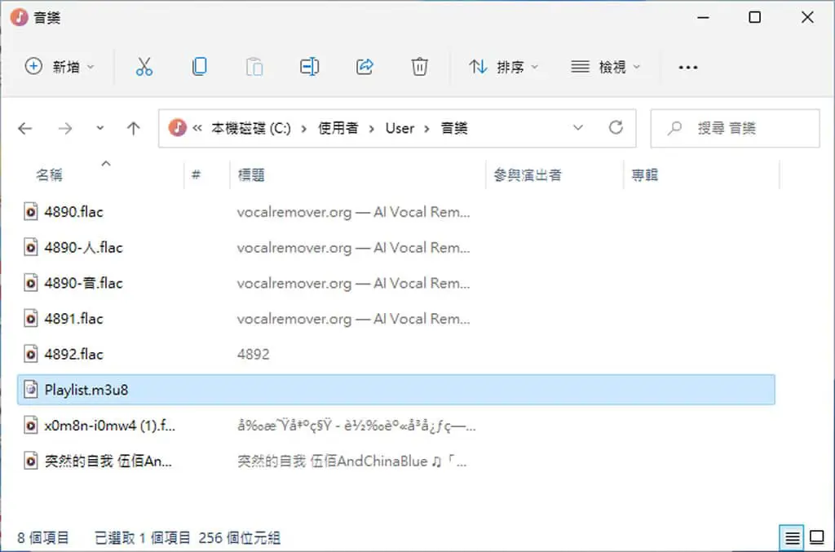
Task: Click the Cut scissors icon
Action: [144, 67]
